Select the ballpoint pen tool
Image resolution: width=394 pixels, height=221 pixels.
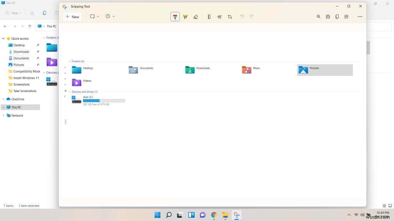point(175,16)
